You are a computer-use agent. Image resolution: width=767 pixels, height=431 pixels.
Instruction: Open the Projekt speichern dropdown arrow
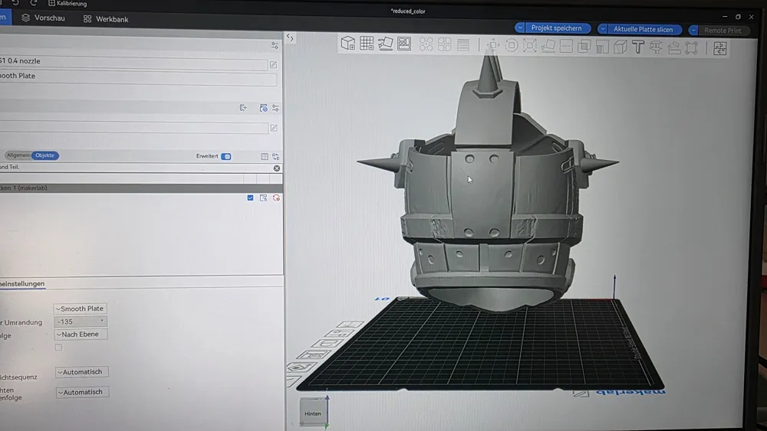(x=520, y=28)
